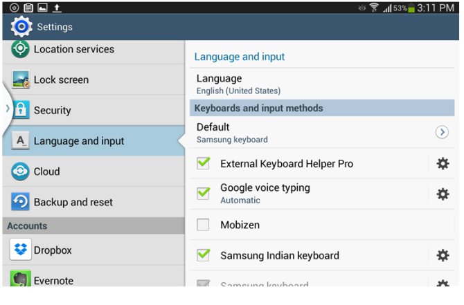Tap Keyboards and input methods header
464x305 pixels.
pyautogui.click(x=322, y=108)
